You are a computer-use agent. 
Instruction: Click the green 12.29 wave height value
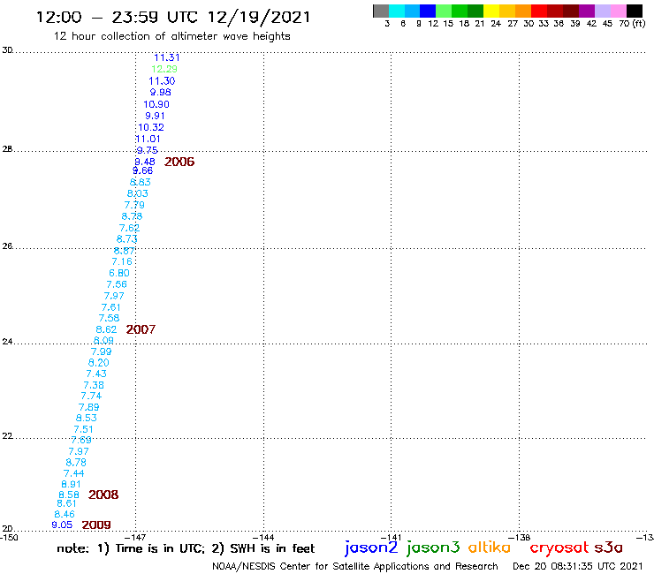coord(164,69)
